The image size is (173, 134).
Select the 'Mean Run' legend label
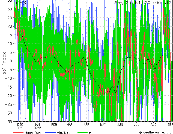tap(32, 133)
